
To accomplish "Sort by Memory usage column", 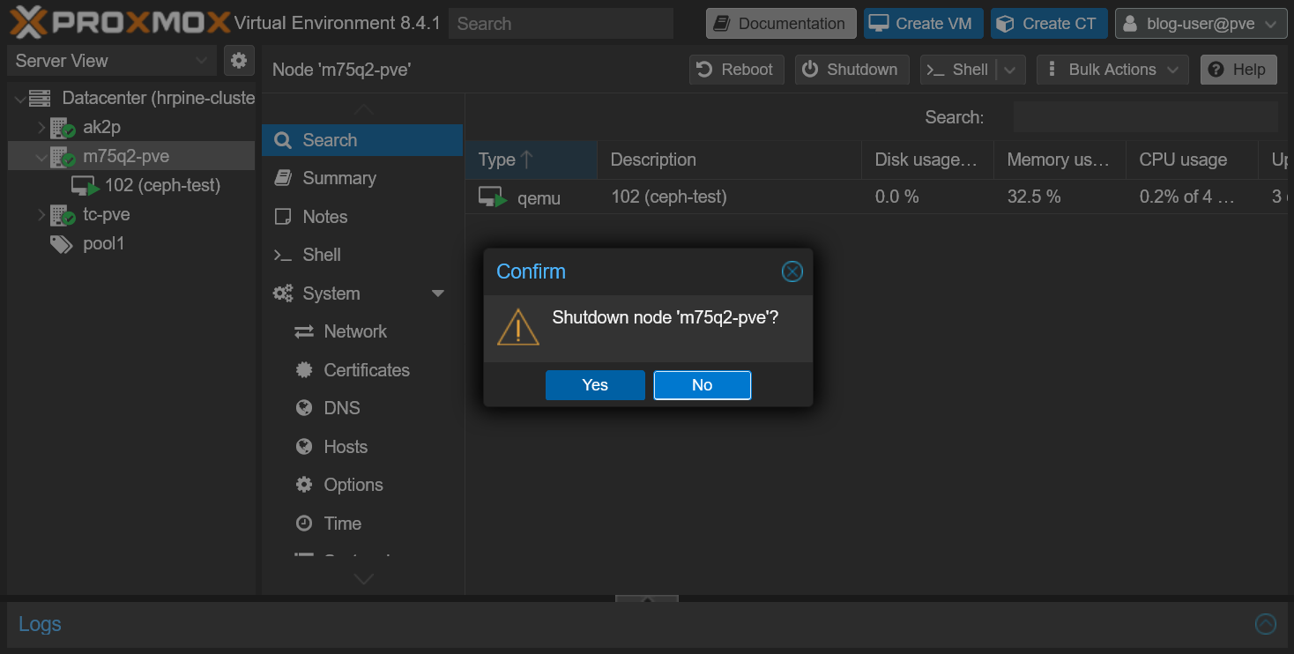I will tap(1060, 160).
